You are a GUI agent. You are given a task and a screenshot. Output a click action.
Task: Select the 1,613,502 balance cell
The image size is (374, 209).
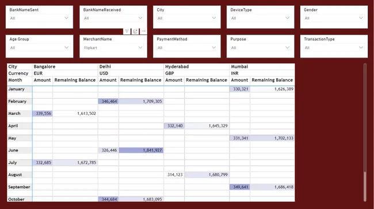75,114
